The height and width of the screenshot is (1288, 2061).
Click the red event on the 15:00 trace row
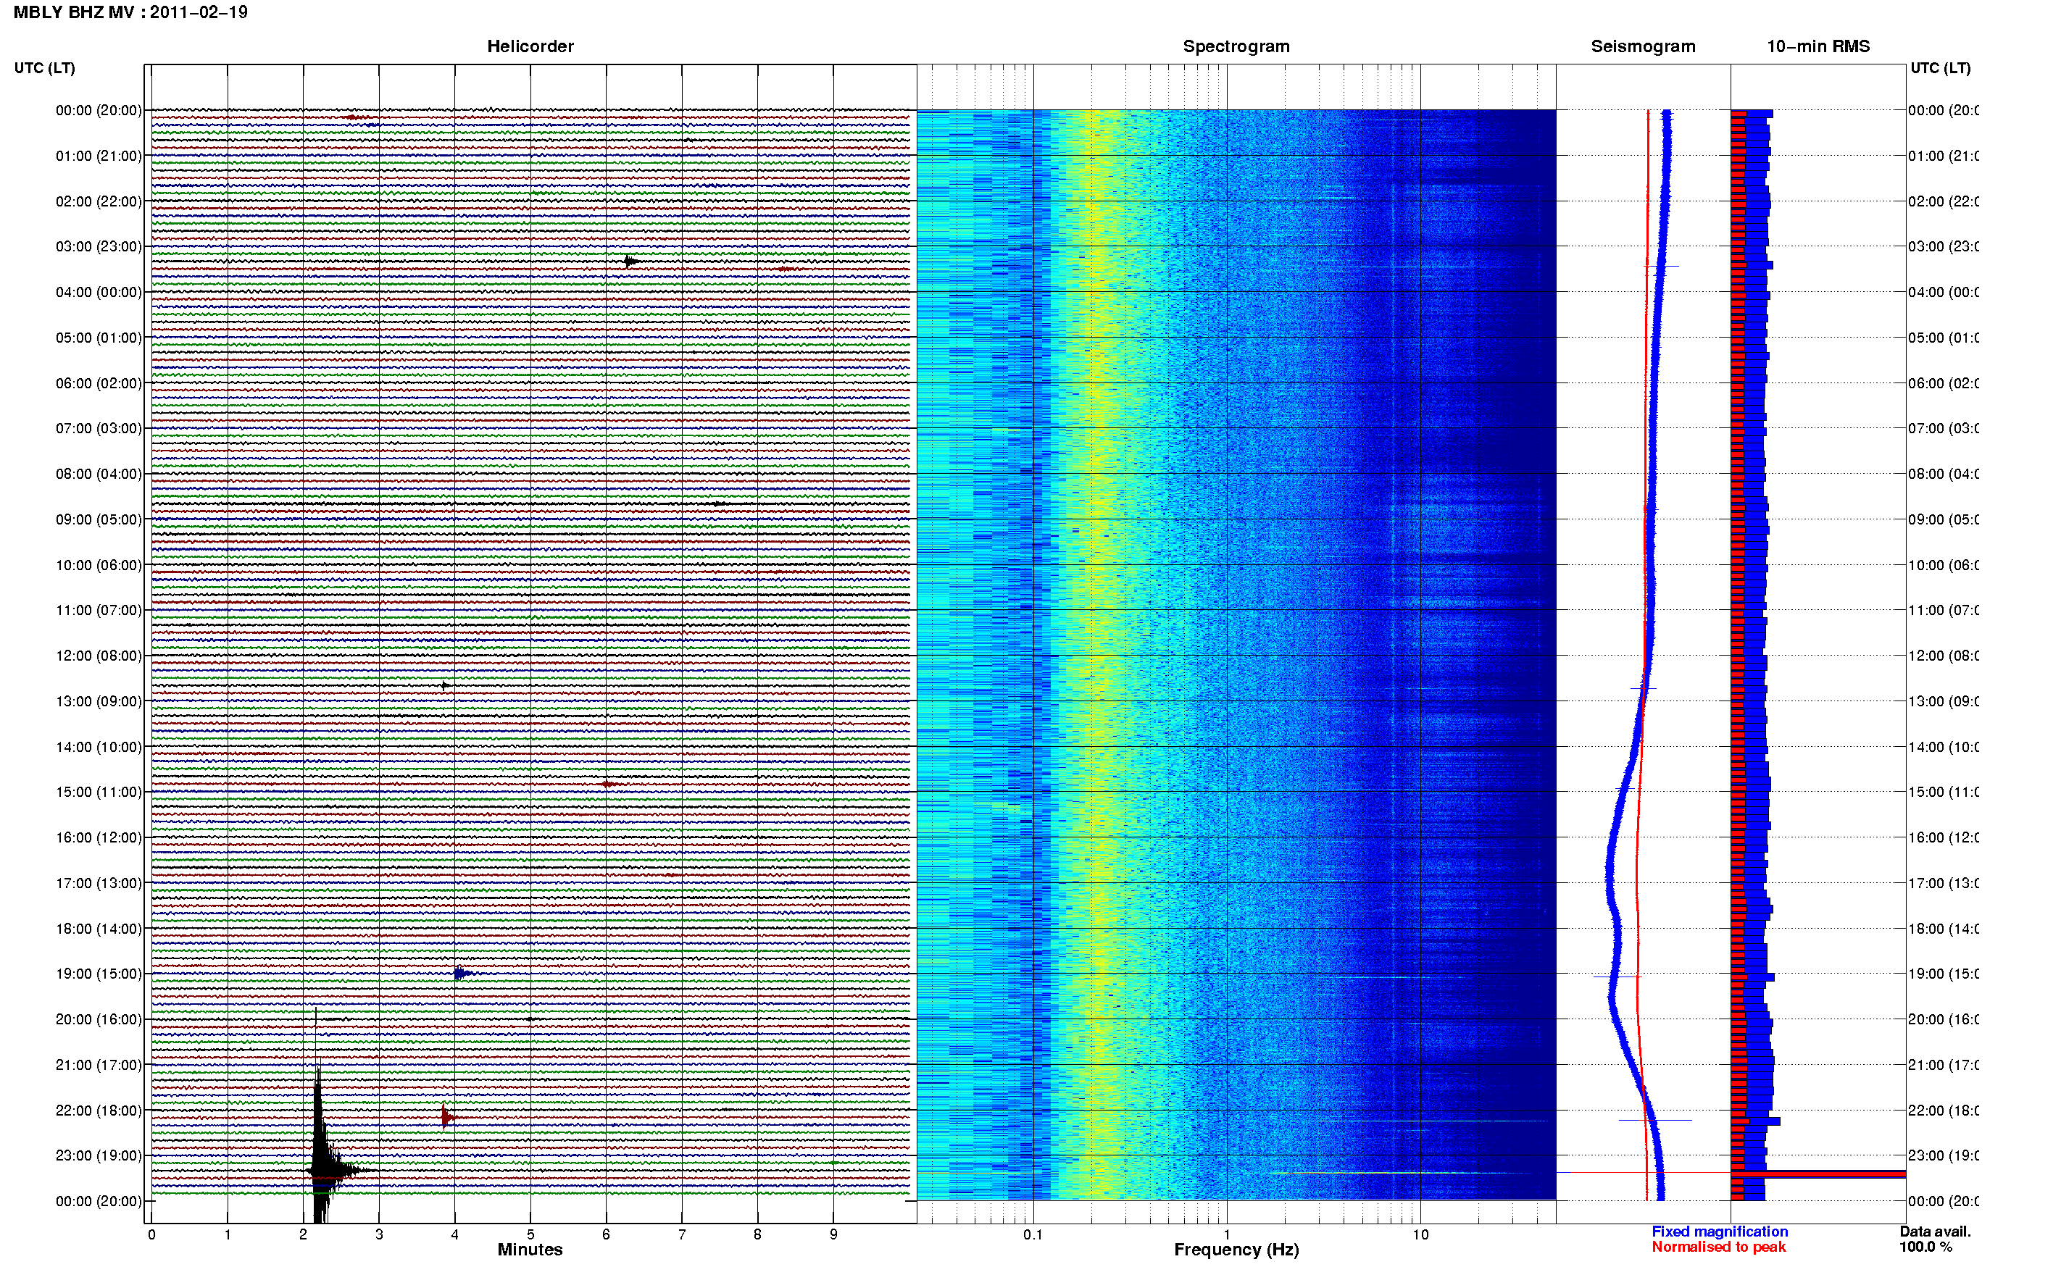(x=609, y=784)
